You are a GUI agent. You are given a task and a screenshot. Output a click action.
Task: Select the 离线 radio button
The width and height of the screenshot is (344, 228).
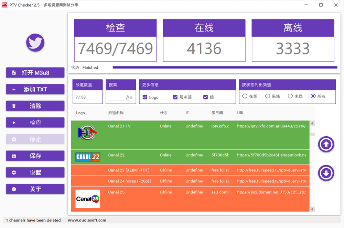point(267,96)
